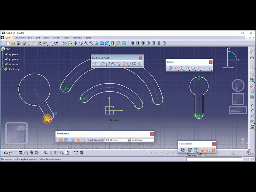Click the V value input field
The height and width of the screenshot is (192, 256).
coord(142,140)
